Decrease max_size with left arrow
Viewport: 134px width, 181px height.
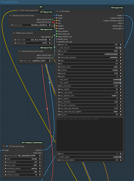[x=59, y=51]
